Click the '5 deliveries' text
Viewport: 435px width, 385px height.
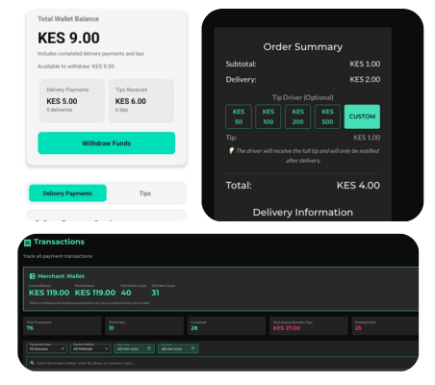(60, 110)
